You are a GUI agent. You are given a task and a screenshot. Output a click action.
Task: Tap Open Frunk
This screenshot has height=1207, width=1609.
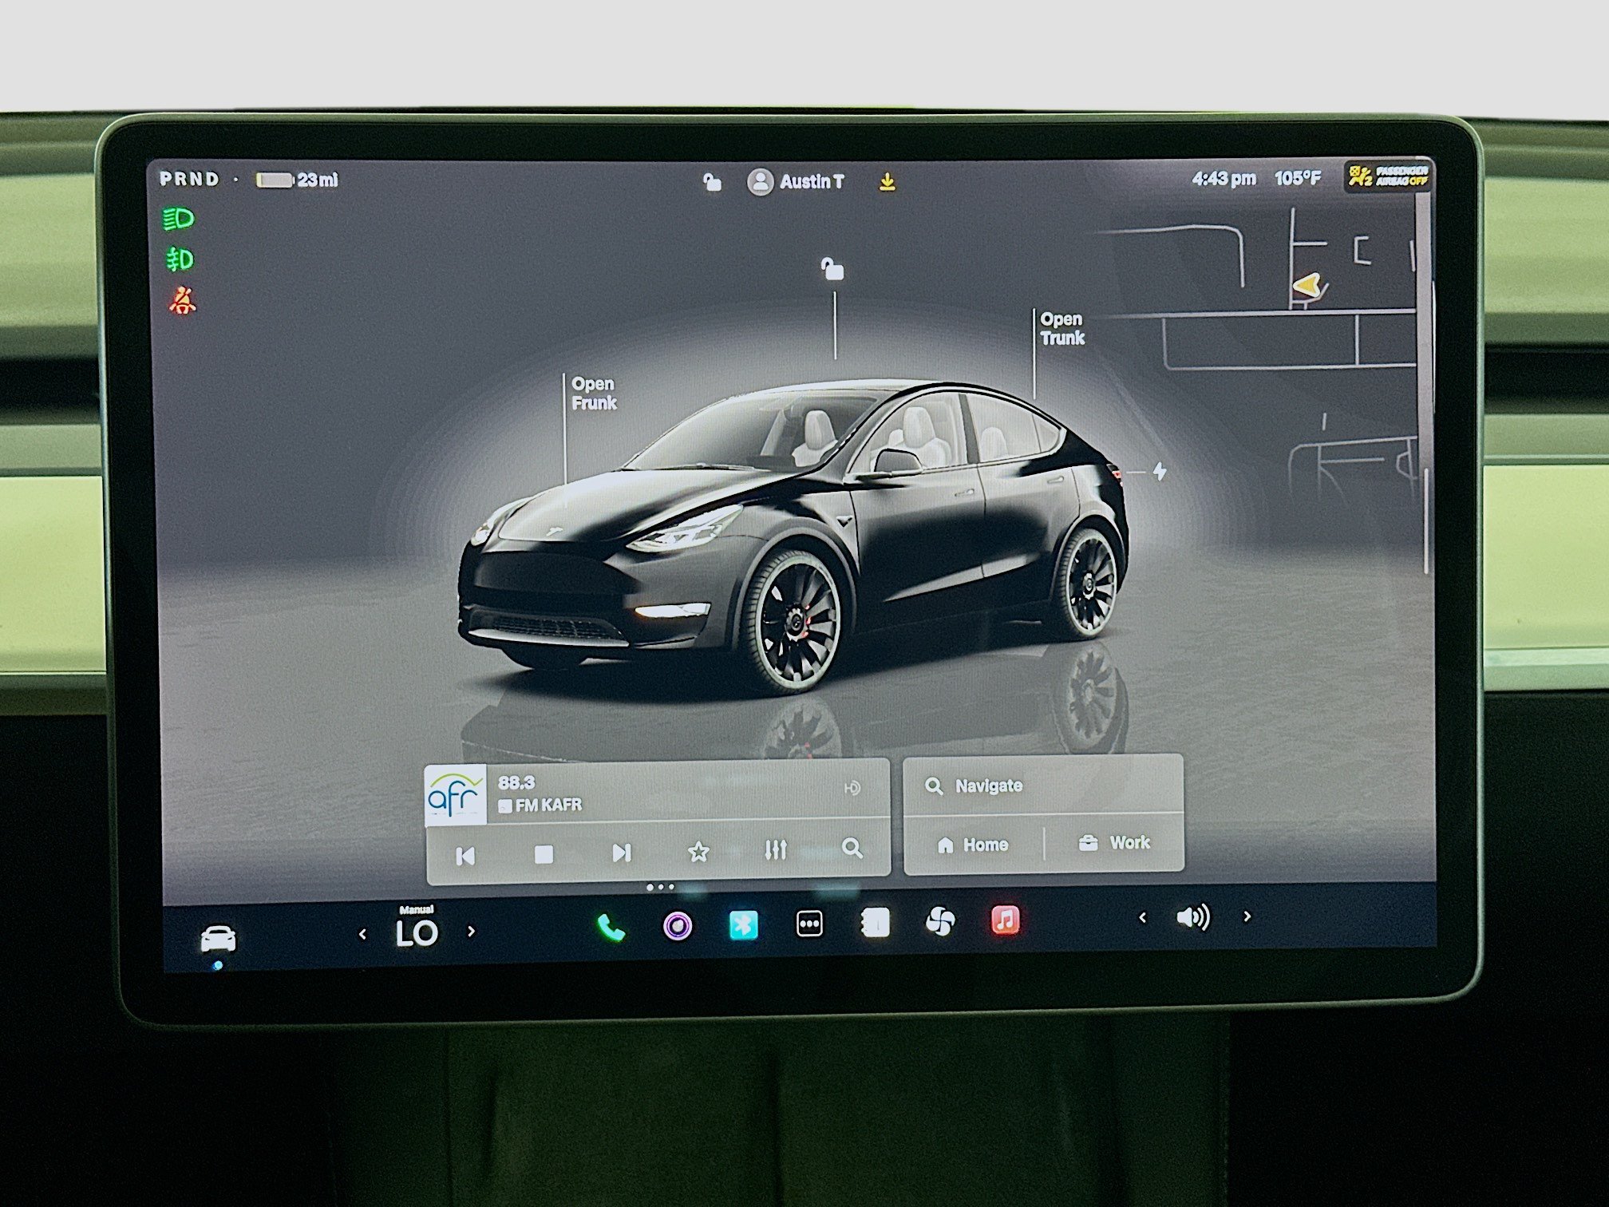(594, 394)
